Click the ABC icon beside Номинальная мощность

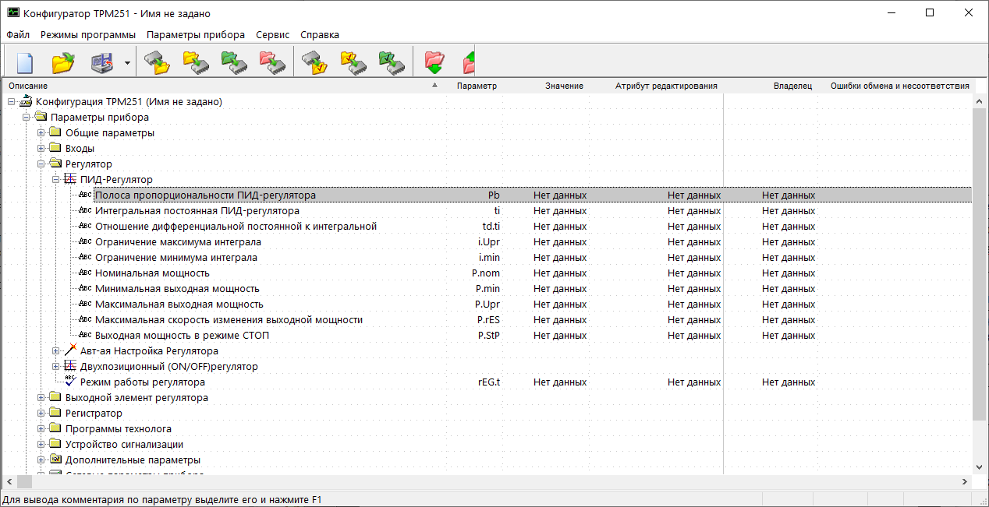click(x=85, y=273)
